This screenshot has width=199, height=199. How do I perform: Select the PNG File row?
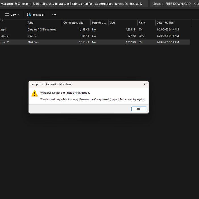click(95, 42)
